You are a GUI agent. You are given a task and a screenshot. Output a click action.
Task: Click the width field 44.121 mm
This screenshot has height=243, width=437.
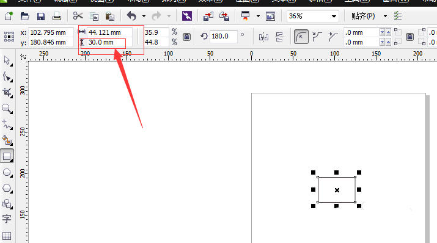tap(110, 32)
